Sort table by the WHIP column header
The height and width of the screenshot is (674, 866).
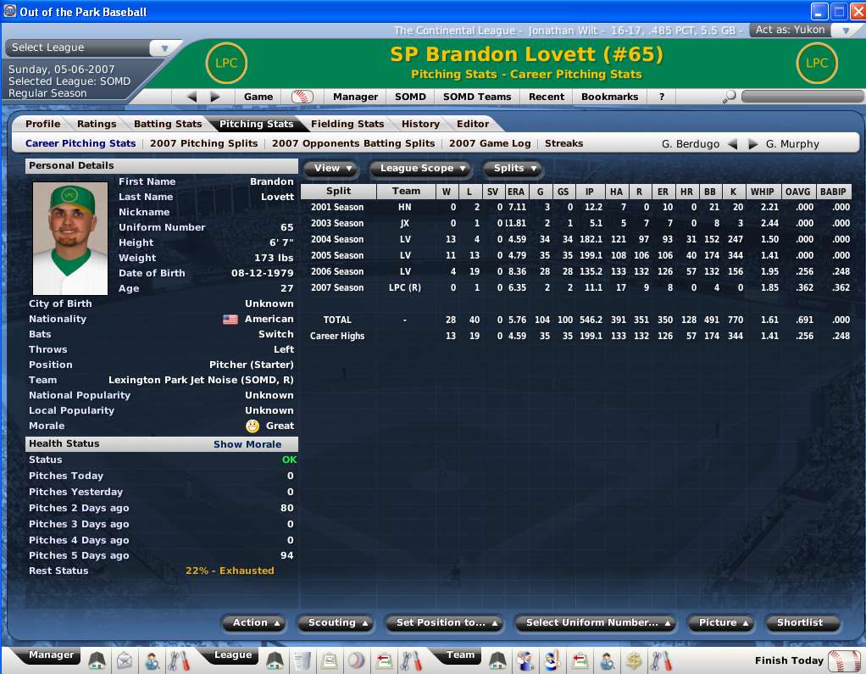[762, 192]
